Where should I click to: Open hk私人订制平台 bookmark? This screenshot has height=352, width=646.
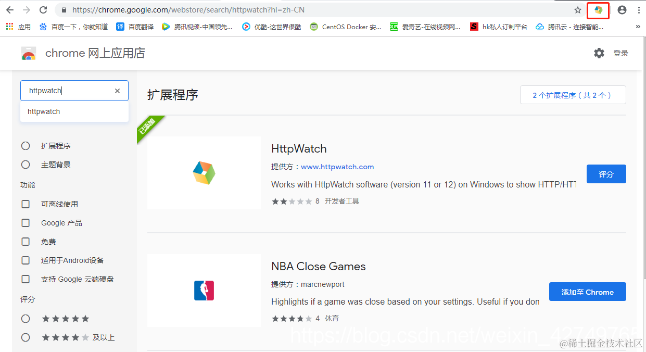pos(499,27)
